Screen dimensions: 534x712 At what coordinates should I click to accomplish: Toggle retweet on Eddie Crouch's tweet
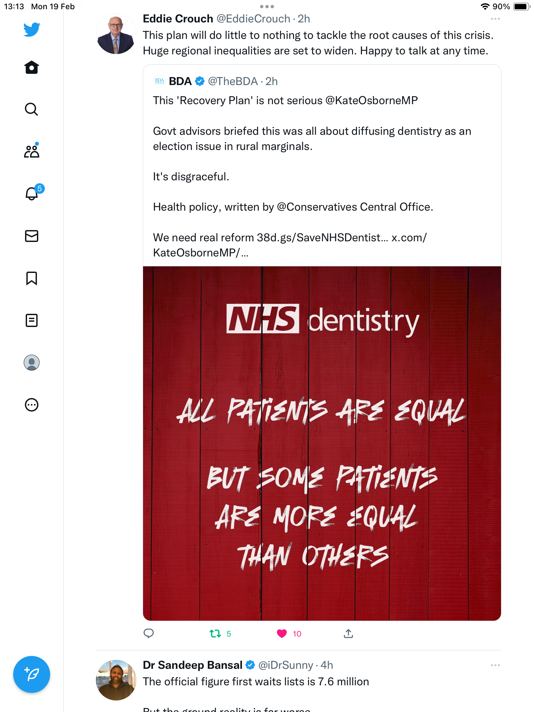pos(215,634)
